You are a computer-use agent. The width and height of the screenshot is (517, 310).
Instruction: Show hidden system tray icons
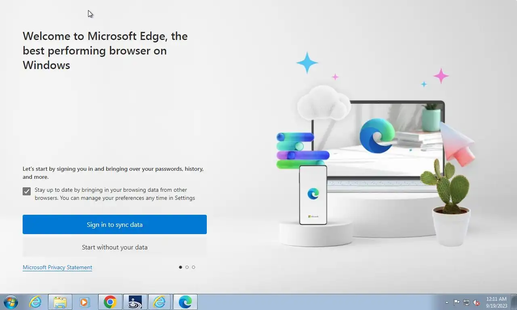tap(447, 302)
